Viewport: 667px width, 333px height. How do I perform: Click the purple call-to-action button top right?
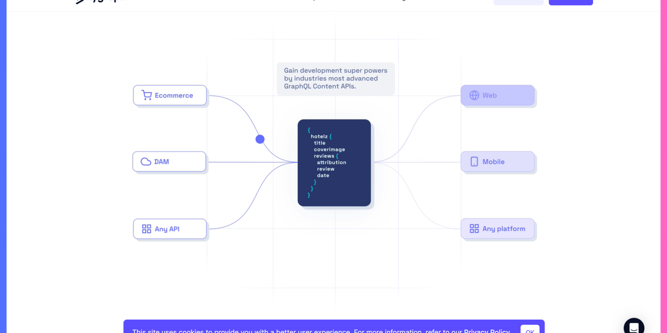tap(571, 2)
